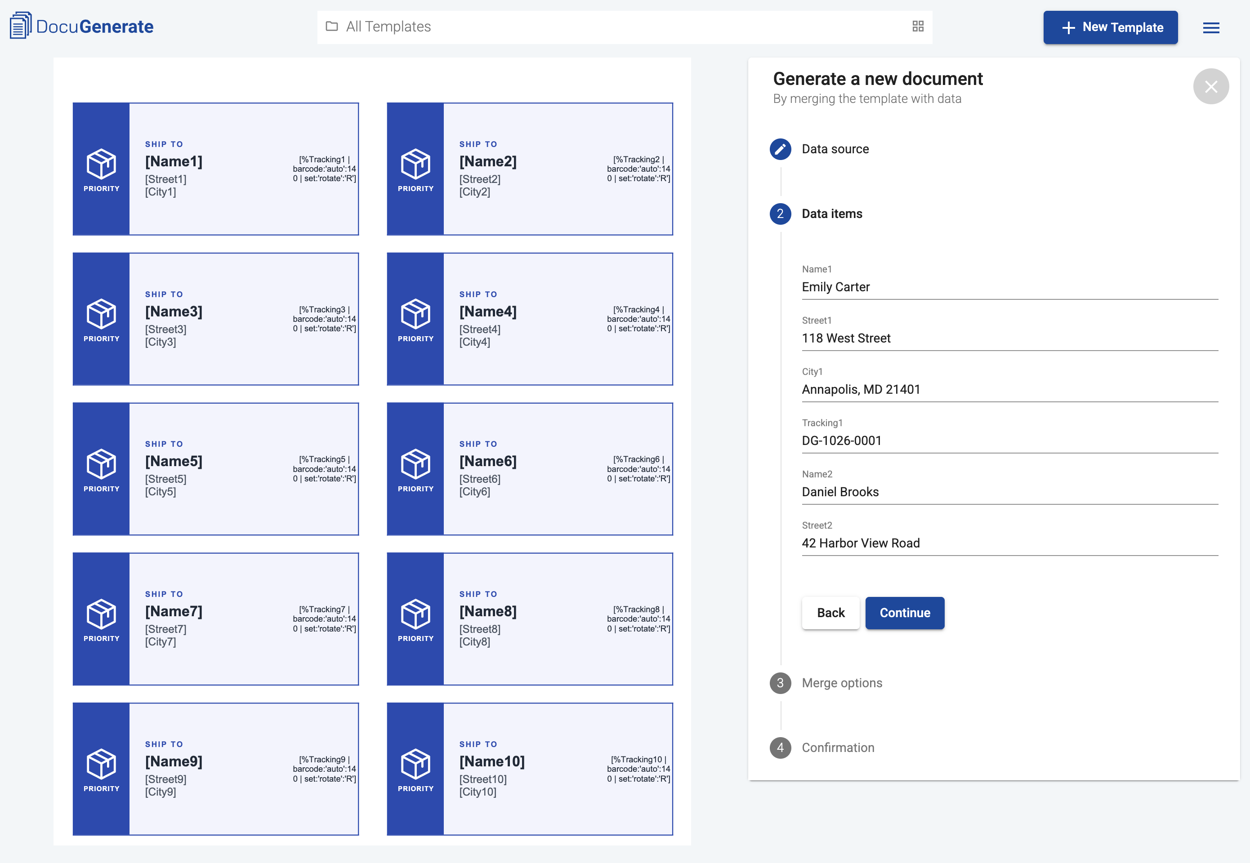1250x863 pixels.
Task: Click the priority package icon on Name7 label
Action: click(101, 614)
